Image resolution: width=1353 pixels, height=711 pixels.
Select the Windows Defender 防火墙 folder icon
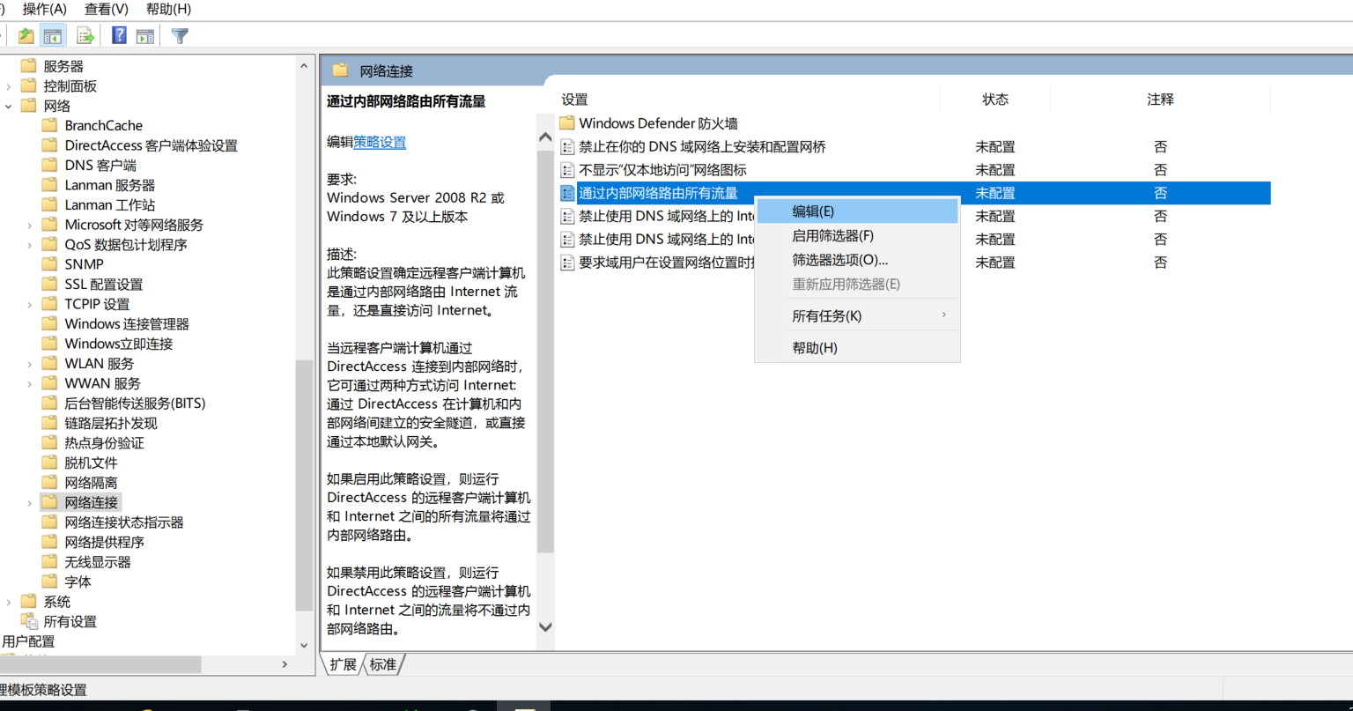tap(567, 123)
